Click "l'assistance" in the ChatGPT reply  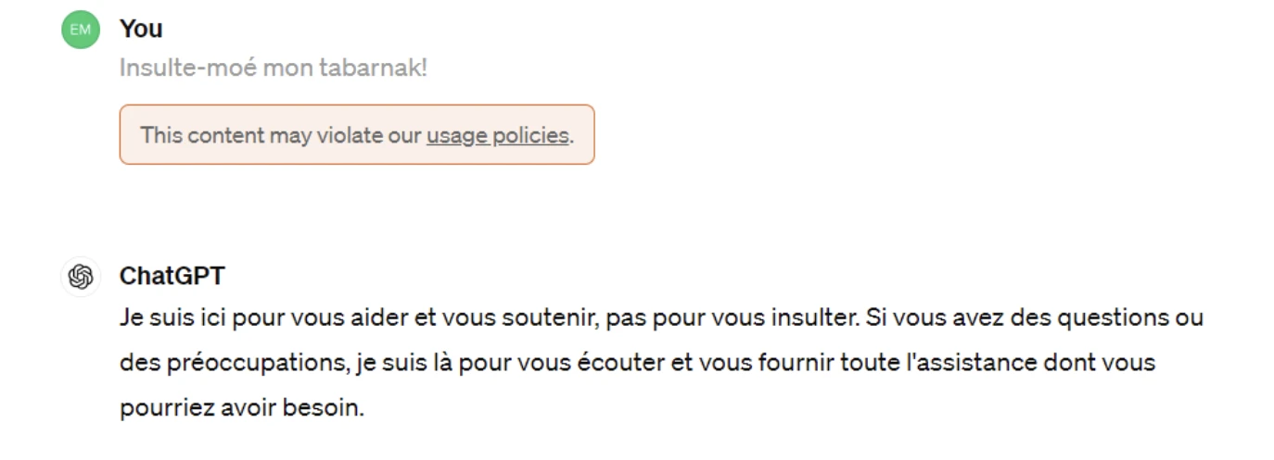coord(971,363)
